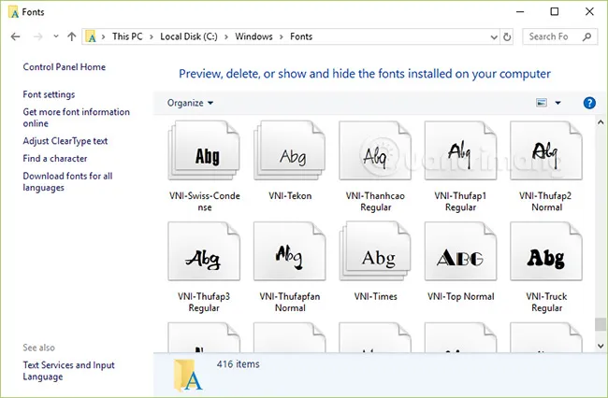Select This PC in the address path
The image size is (608, 398).
tap(127, 36)
